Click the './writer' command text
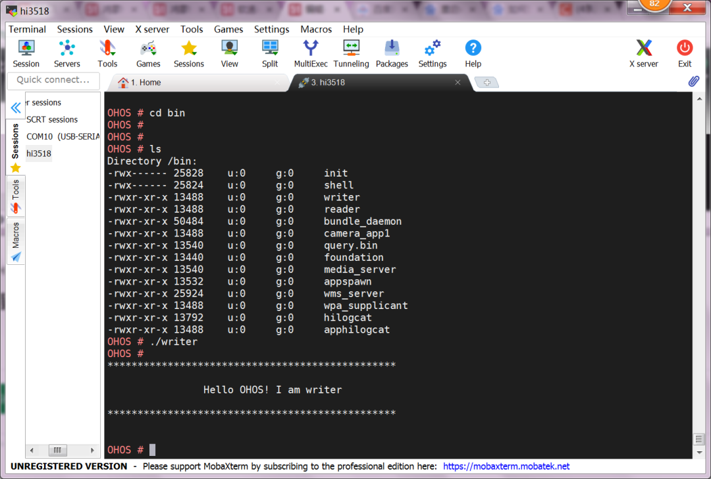This screenshot has height=479, width=711. click(173, 341)
